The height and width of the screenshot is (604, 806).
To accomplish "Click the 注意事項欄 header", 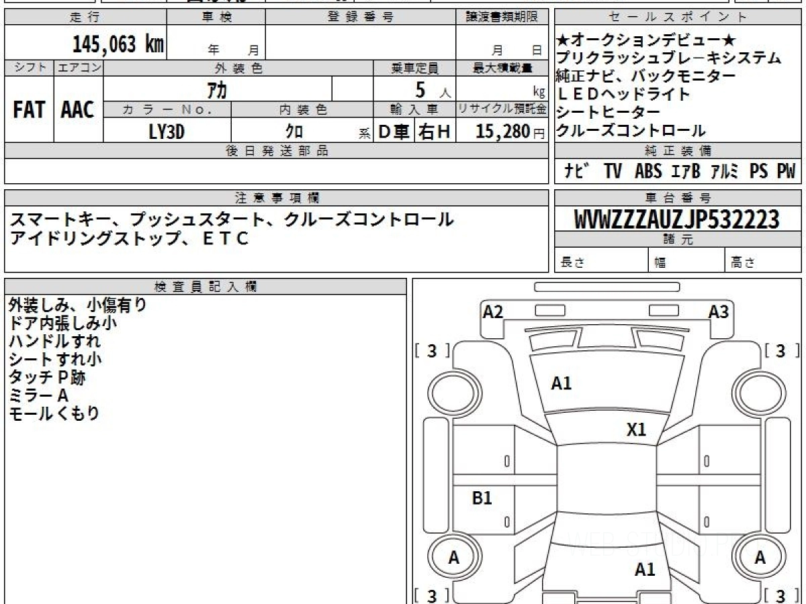I will pos(276,198).
